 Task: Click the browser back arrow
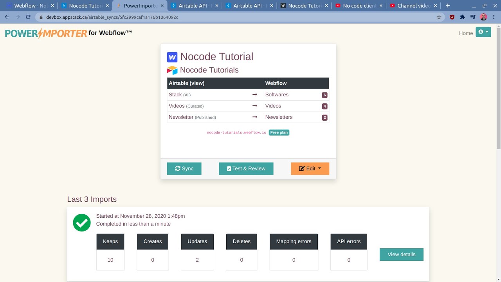7,17
